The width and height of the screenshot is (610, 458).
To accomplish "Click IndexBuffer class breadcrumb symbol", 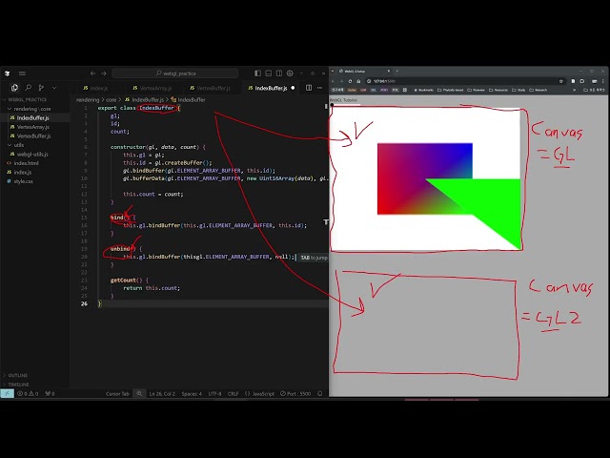I will (x=189, y=99).
